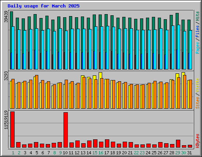Click day 10 on the date axis
Image resolution: width=202 pixels, height=157 pixels.
click(65, 153)
